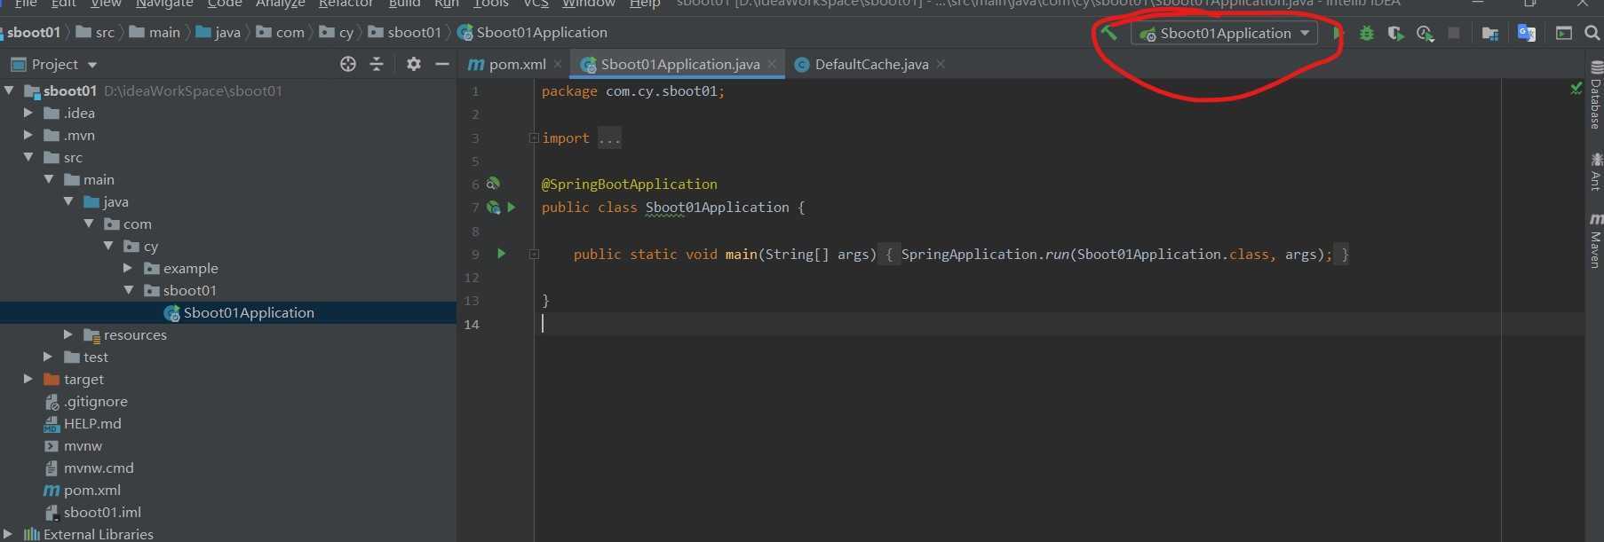Open Project Structure icon in toolbar
Image resolution: width=1604 pixels, height=542 pixels.
(1490, 33)
